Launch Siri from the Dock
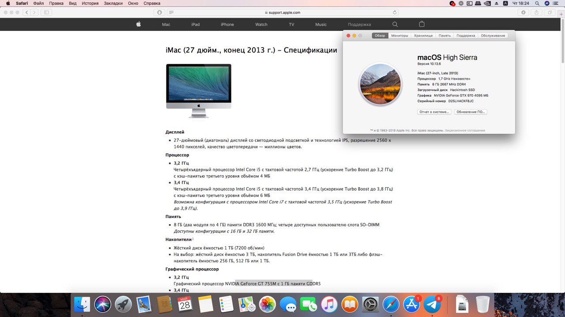 103,304
